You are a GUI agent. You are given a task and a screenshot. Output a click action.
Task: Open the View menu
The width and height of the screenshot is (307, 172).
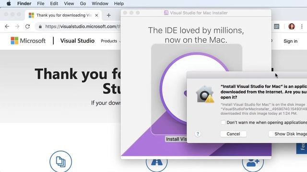point(69,3)
